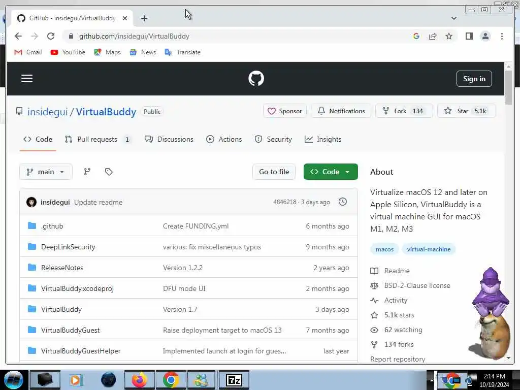Open the VirtualBuddyGuestHelper folder
Screen dimensions: 520x390
click(x=81, y=351)
